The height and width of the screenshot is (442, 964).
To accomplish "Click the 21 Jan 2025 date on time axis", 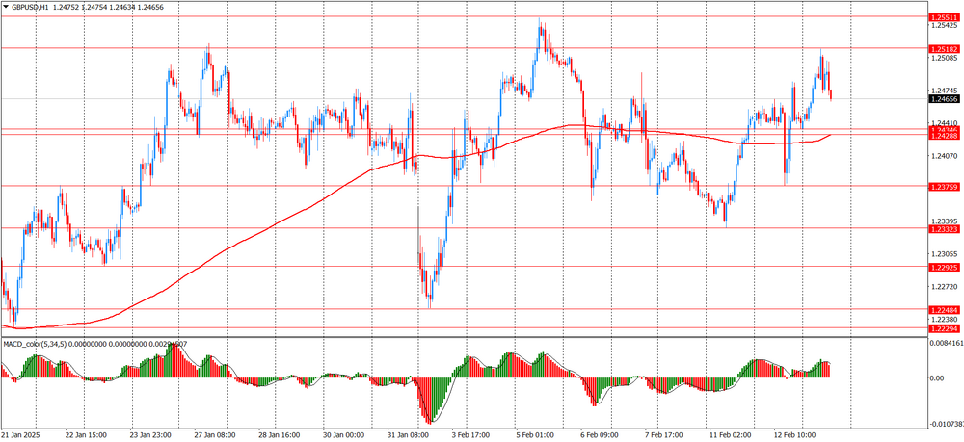I will pos(23,435).
